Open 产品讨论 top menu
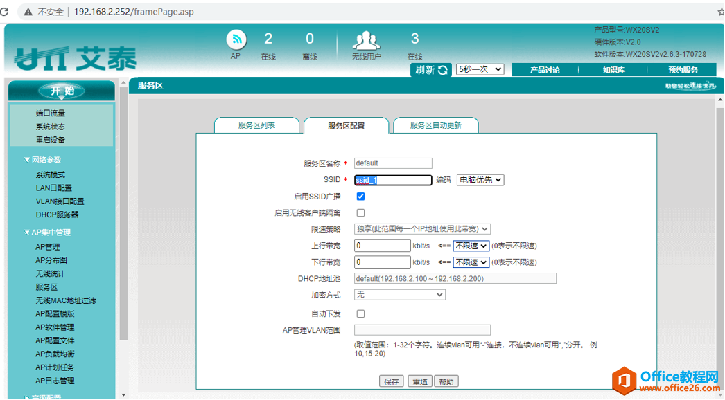 point(545,70)
